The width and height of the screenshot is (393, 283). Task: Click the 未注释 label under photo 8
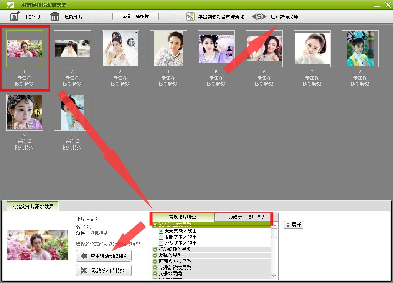360,78
